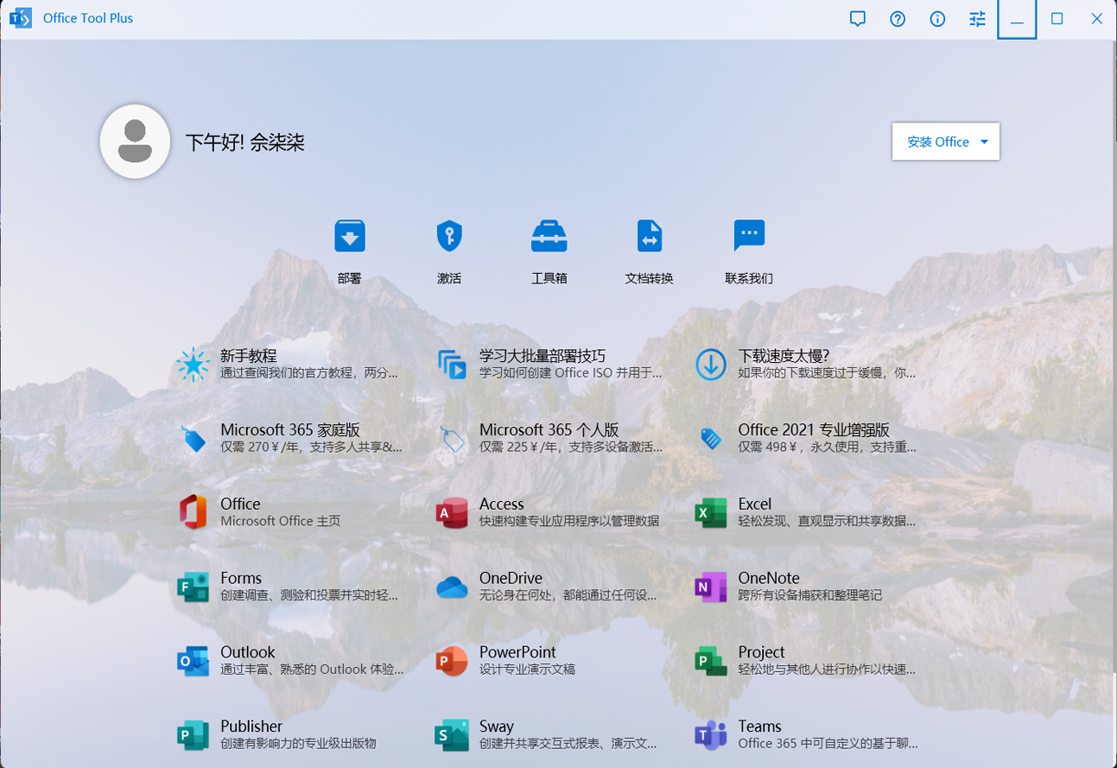Click the Forms title text
Image resolution: width=1117 pixels, height=768 pixels.
click(241, 578)
